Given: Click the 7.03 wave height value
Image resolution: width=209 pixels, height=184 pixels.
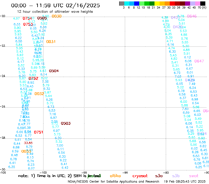Looking at the screenshot, I should [x=178, y=76].
